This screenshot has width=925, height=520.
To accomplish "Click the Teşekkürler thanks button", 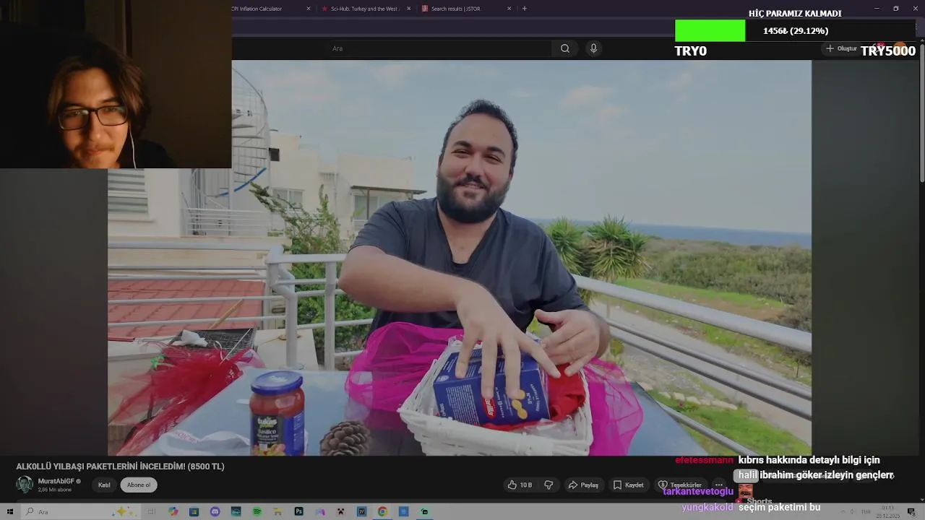I will [679, 485].
